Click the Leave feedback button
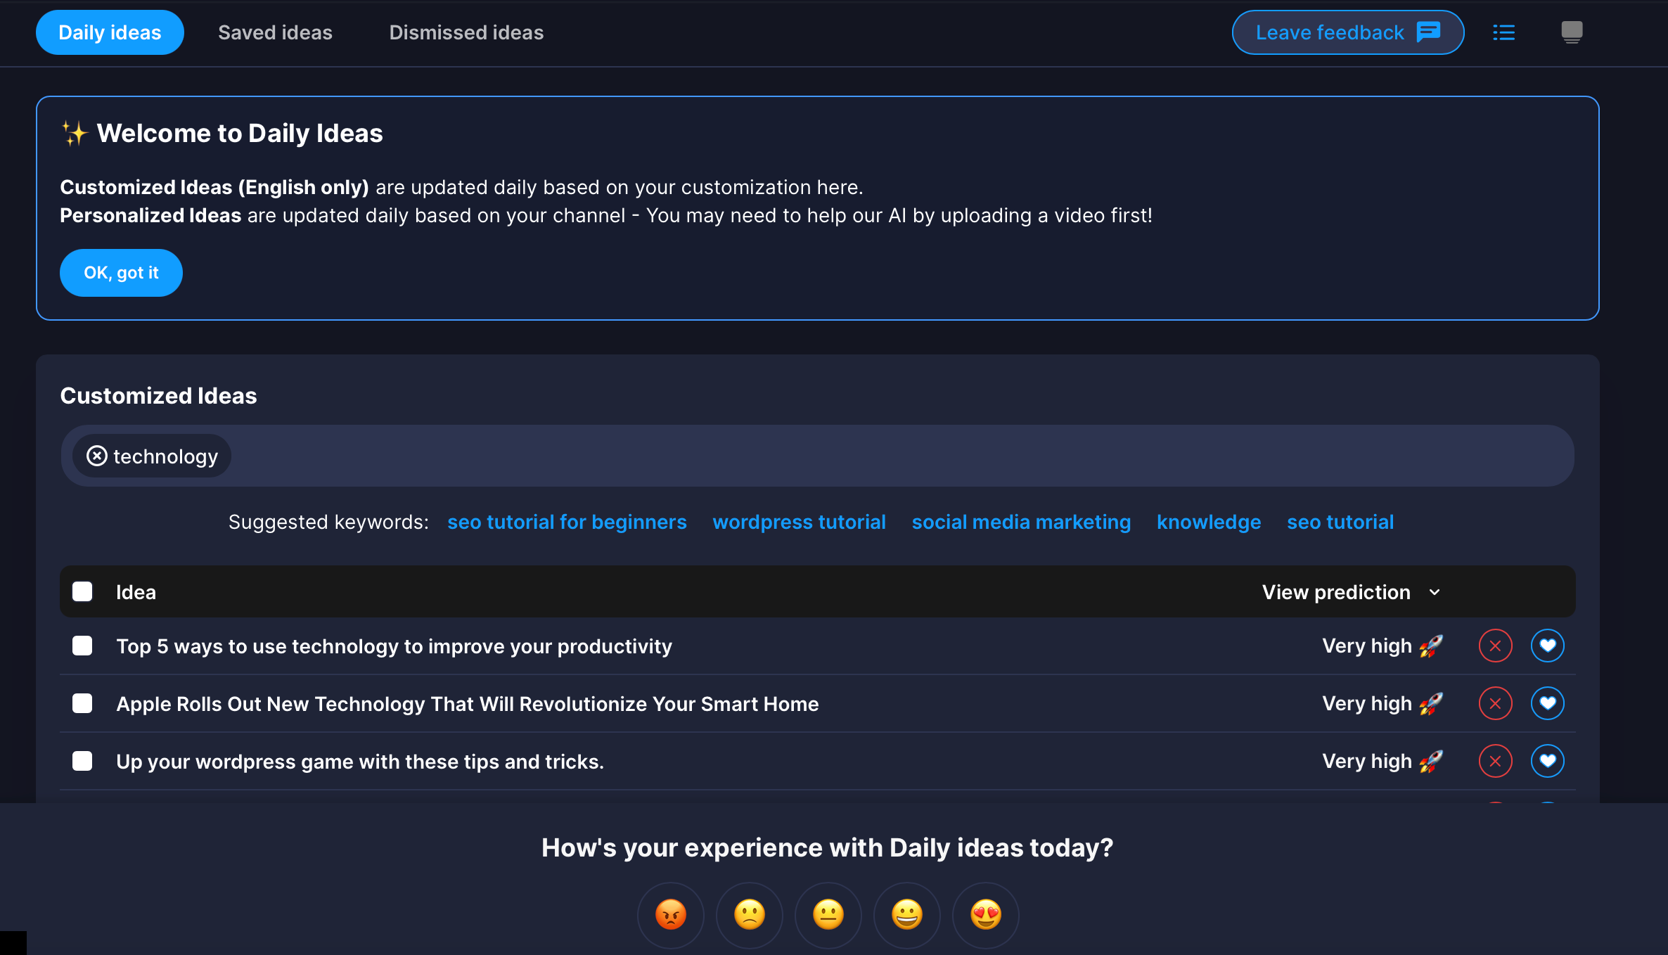 tap(1348, 32)
